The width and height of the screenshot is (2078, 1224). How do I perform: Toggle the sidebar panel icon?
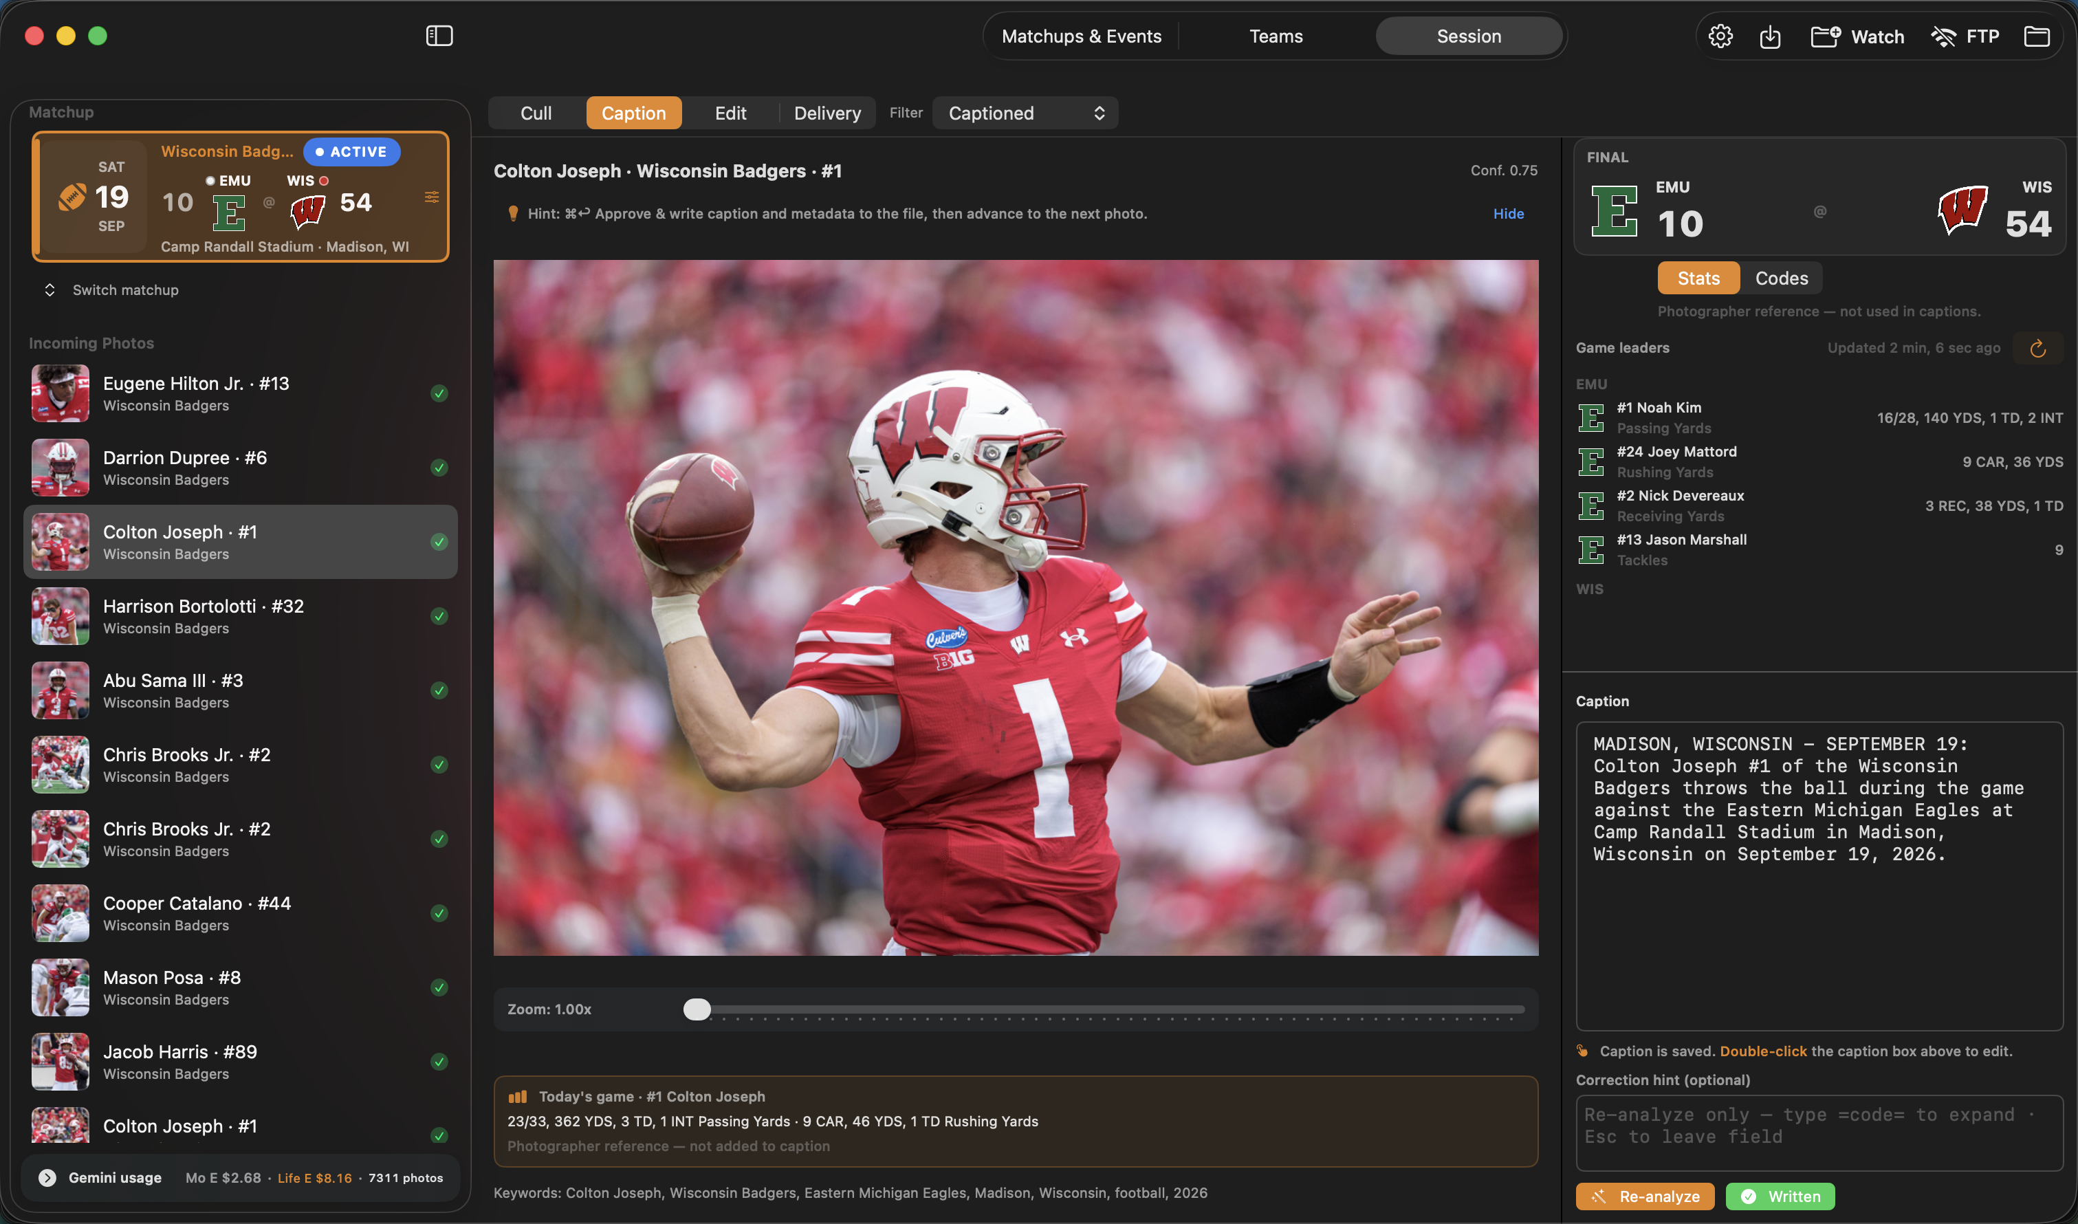tap(439, 36)
